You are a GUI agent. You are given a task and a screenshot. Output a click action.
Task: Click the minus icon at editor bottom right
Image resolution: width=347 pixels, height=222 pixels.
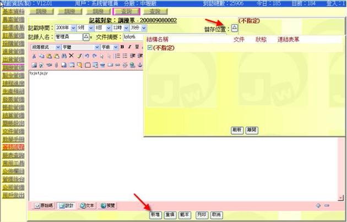[327, 206]
